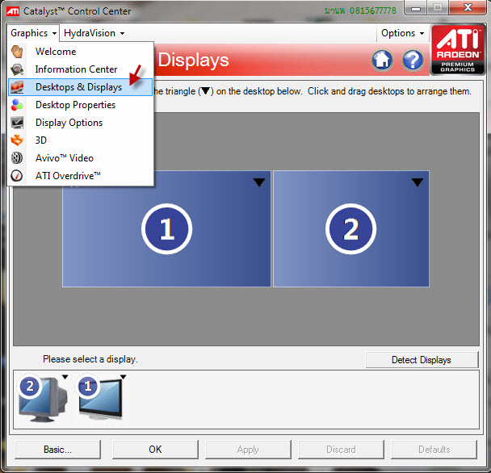Select the CRT monitor display 2 icon
491x473 pixels.
pyautogui.click(x=43, y=399)
